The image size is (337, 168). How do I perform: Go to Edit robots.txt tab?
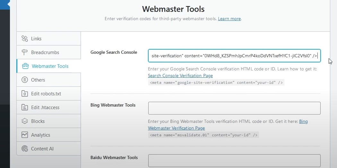point(48,94)
